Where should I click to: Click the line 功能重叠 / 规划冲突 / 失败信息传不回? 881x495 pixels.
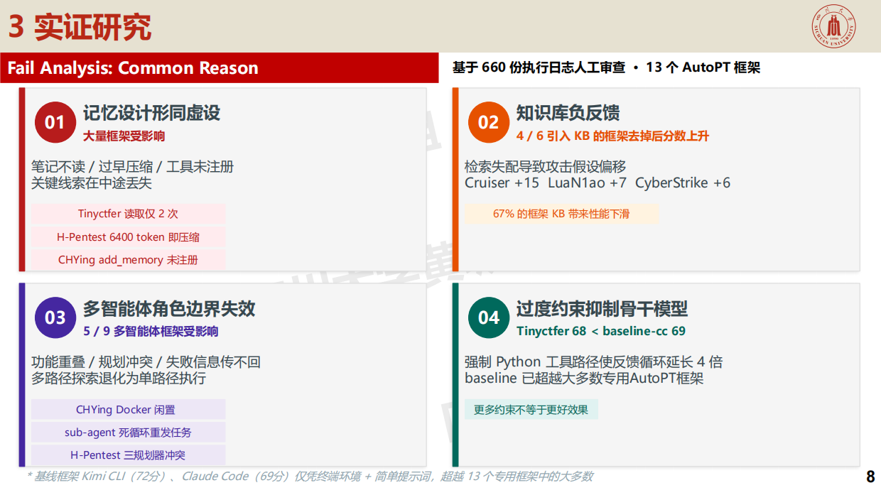pyautogui.click(x=146, y=362)
